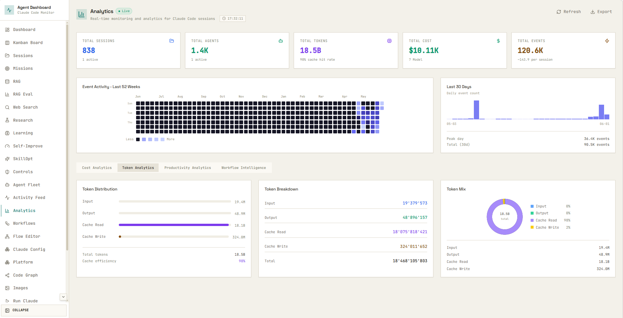
Task: Click the Research flask icon
Action: point(7,120)
